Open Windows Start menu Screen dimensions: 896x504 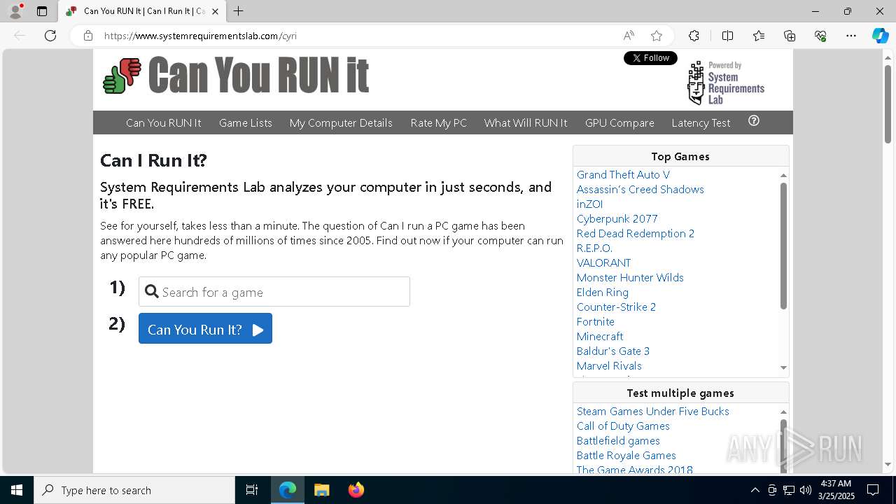tap(17, 490)
